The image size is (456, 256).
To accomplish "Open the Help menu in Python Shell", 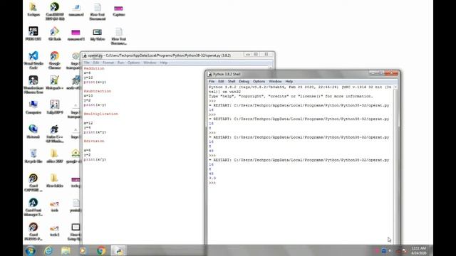I will point(289,82).
